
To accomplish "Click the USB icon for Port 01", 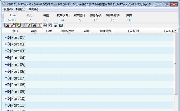I will [x=8, y=37].
